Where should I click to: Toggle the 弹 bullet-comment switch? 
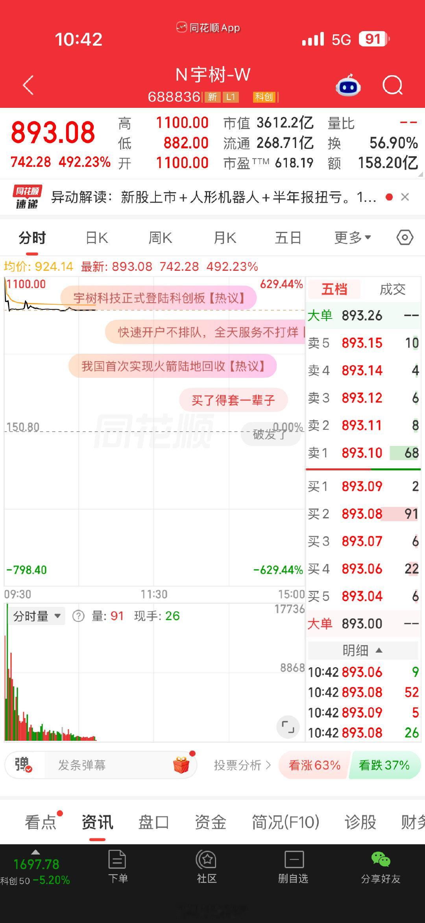click(23, 765)
